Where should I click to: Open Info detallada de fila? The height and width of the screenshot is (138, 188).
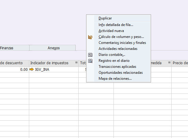point(116,25)
